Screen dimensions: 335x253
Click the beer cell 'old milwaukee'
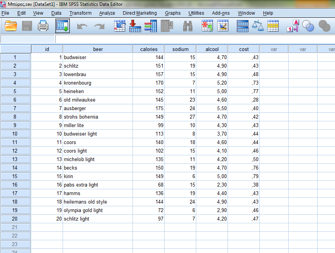click(98, 100)
